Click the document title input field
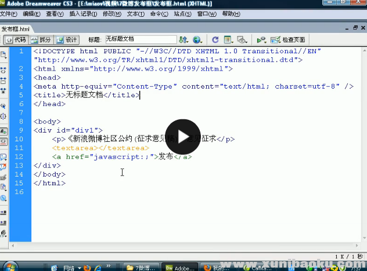This screenshot has width=367, height=271. [x=139, y=39]
